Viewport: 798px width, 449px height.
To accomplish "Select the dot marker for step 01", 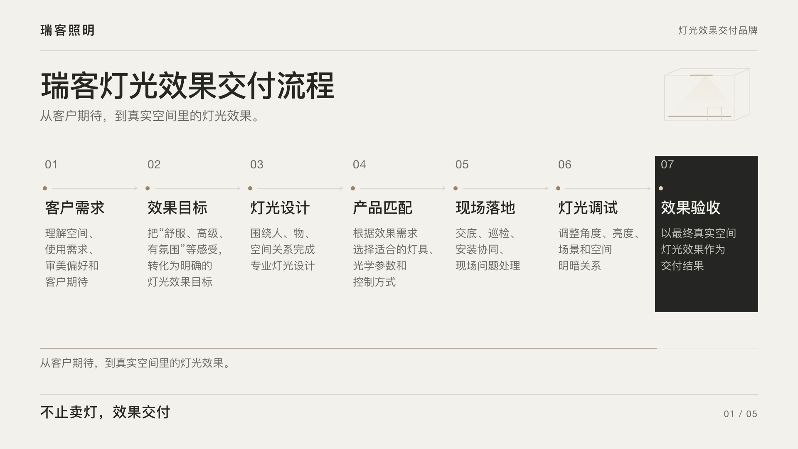I will pos(45,188).
